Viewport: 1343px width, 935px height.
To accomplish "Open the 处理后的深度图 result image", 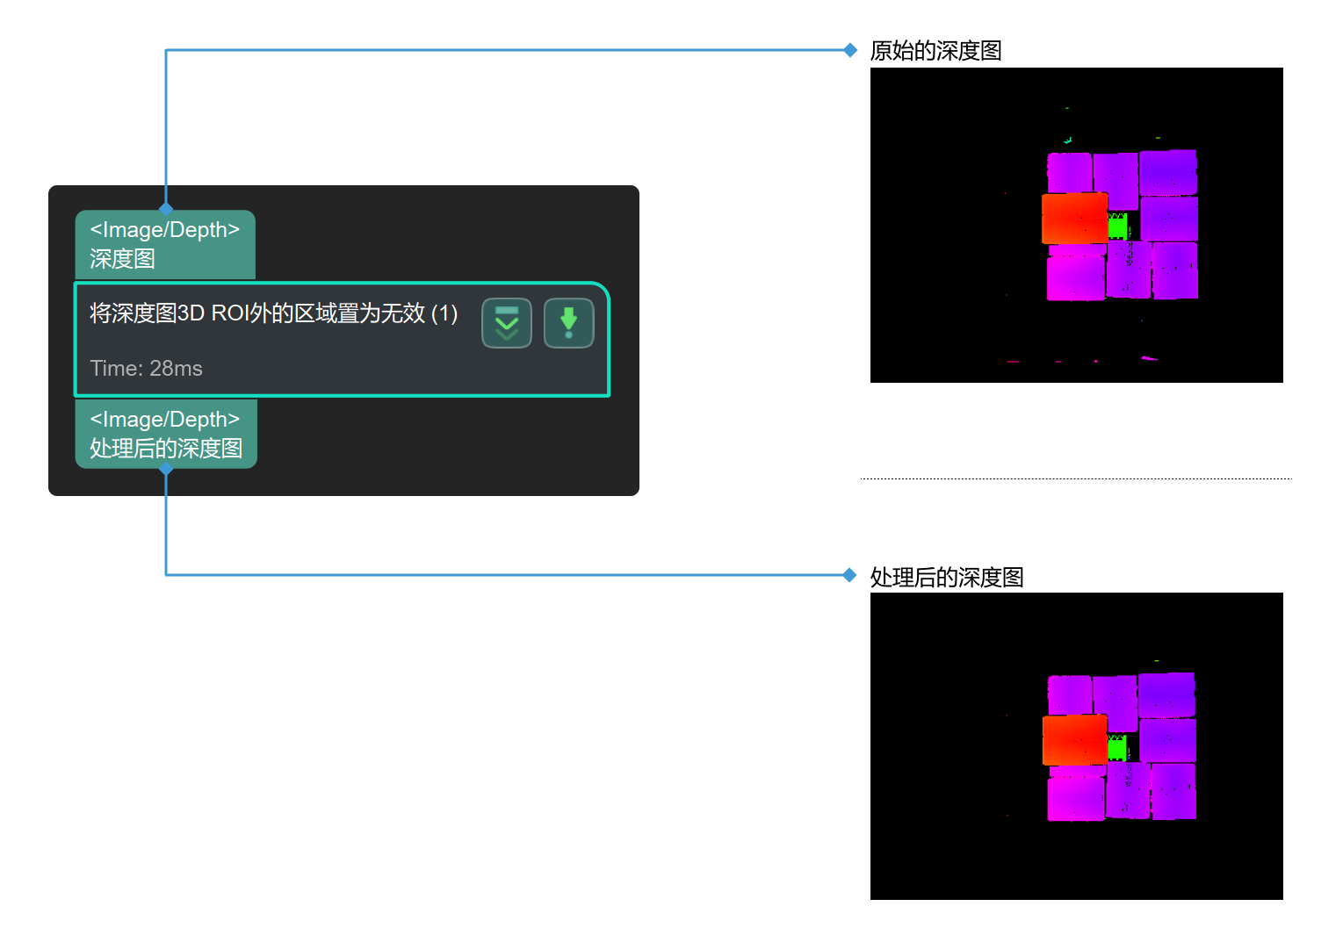I will tap(1076, 746).
